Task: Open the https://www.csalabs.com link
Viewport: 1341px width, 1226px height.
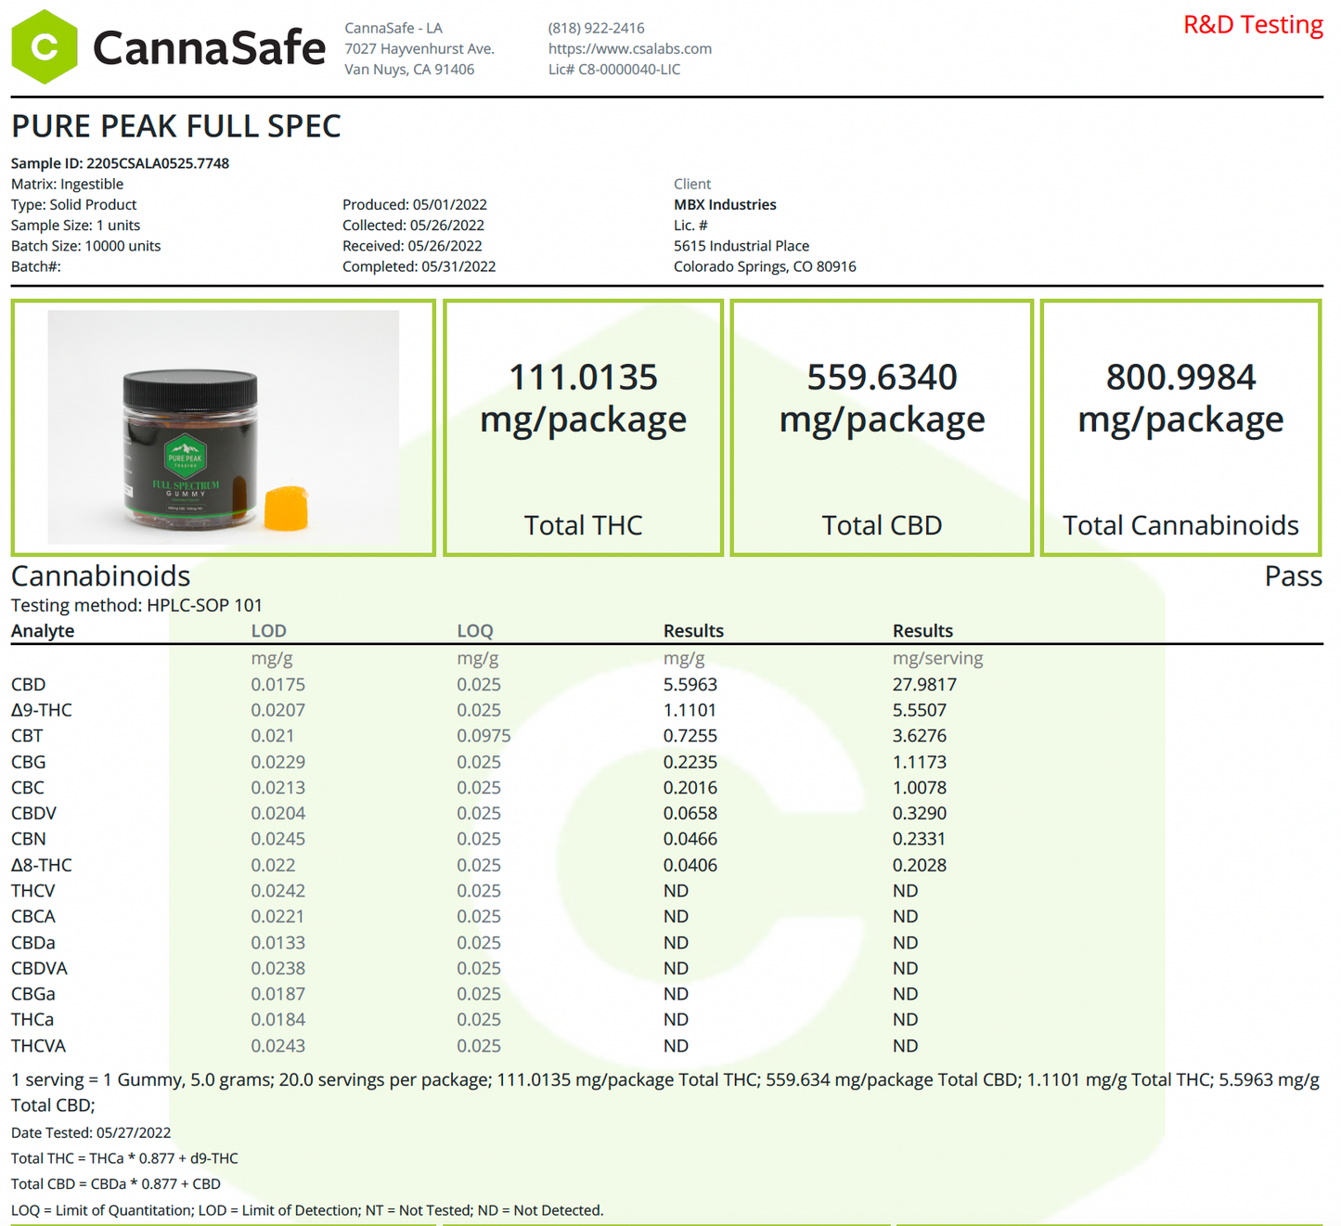Action: coord(629,49)
